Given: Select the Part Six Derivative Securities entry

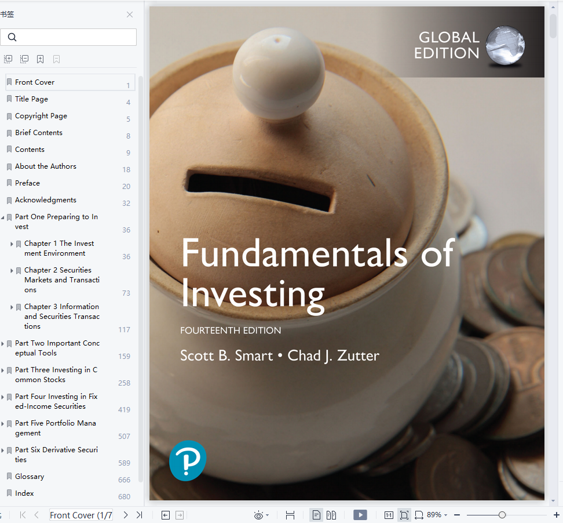Looking at the screenshot, I should (56, 455).
